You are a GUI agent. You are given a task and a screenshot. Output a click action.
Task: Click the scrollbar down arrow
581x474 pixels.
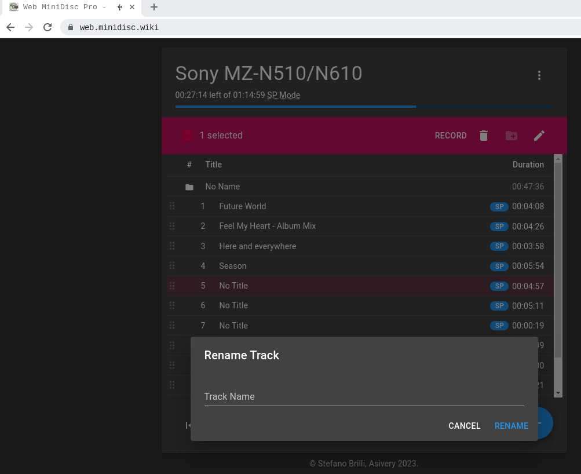tap(558, 393)
